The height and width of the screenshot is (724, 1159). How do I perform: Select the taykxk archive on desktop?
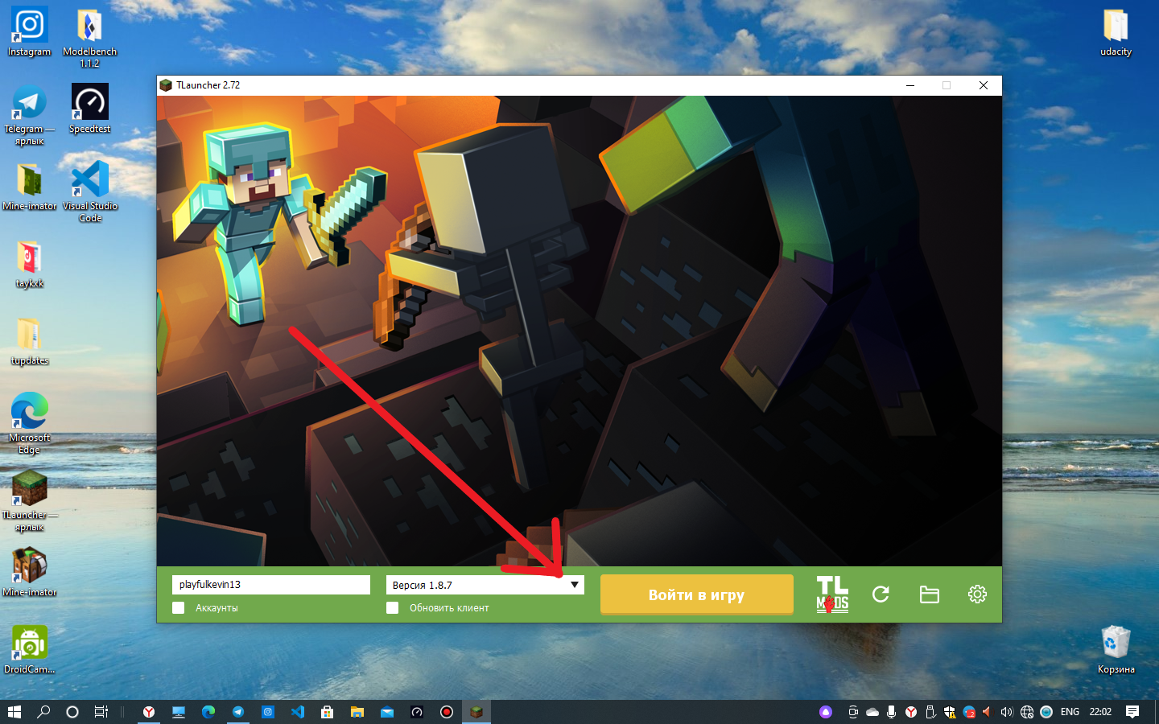[x=30, y=265]
